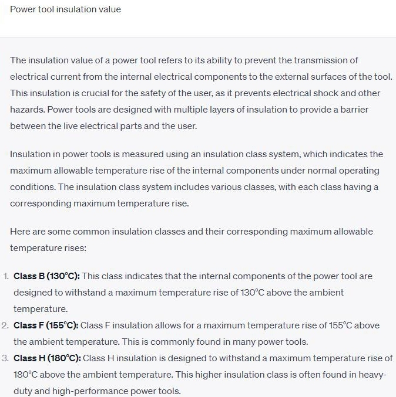Click the "Power tool insulation value" prompt text
This screenshot has height=397, width=396.
pyautogui.click(x=65, y=9)
